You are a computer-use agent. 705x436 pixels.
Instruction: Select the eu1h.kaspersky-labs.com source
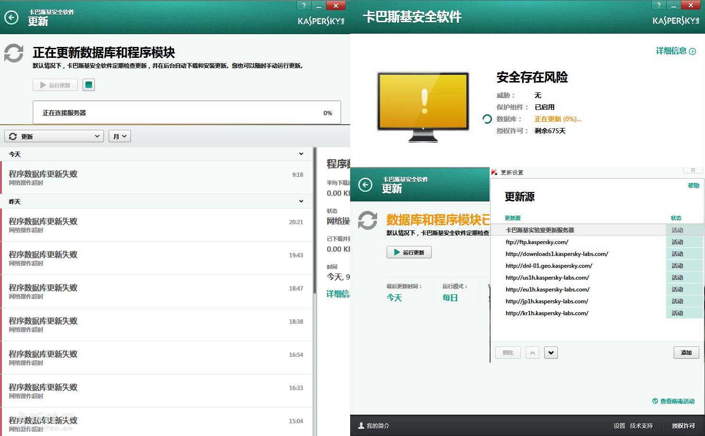coord(597,289)
